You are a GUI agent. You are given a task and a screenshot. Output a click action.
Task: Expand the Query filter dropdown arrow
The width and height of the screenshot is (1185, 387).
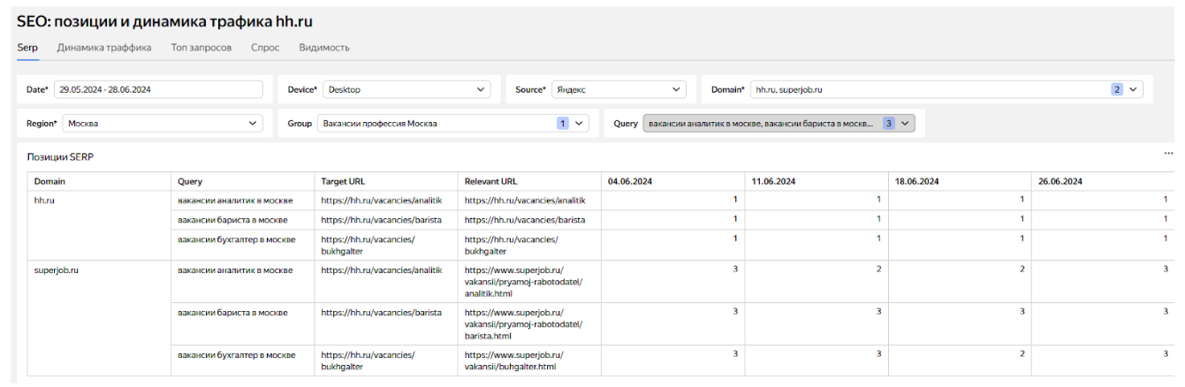[x=906, y=124]
